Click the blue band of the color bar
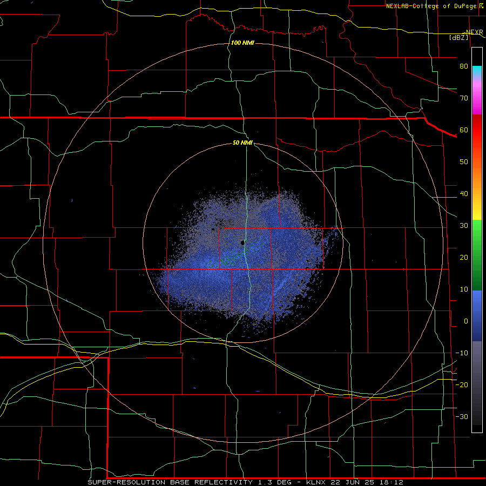Viewport: 486px width, 486px height. point(477,315)
